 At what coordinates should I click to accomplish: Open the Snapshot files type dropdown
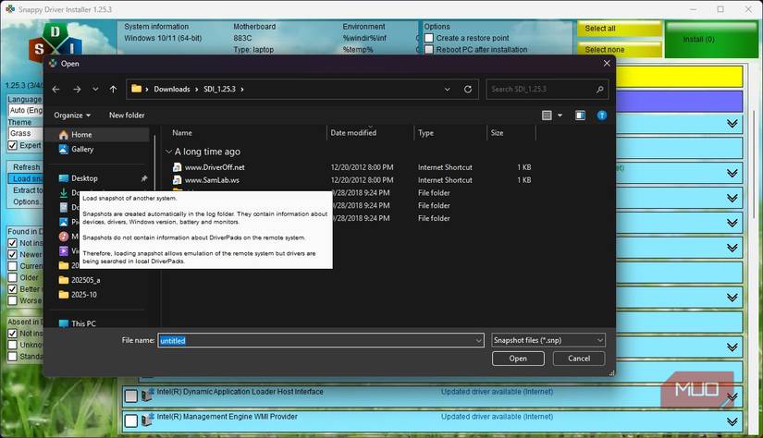pyautogui.click(x=548, y=340)
